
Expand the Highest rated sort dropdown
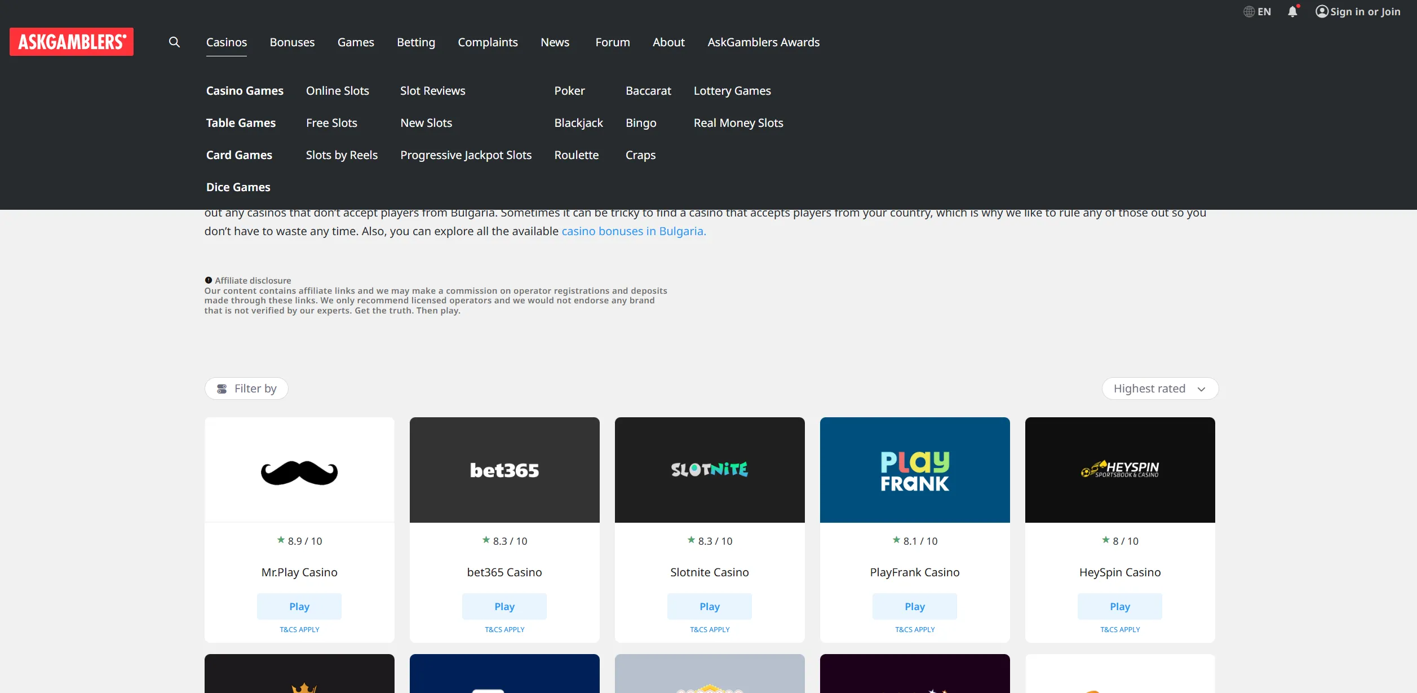1160,389
